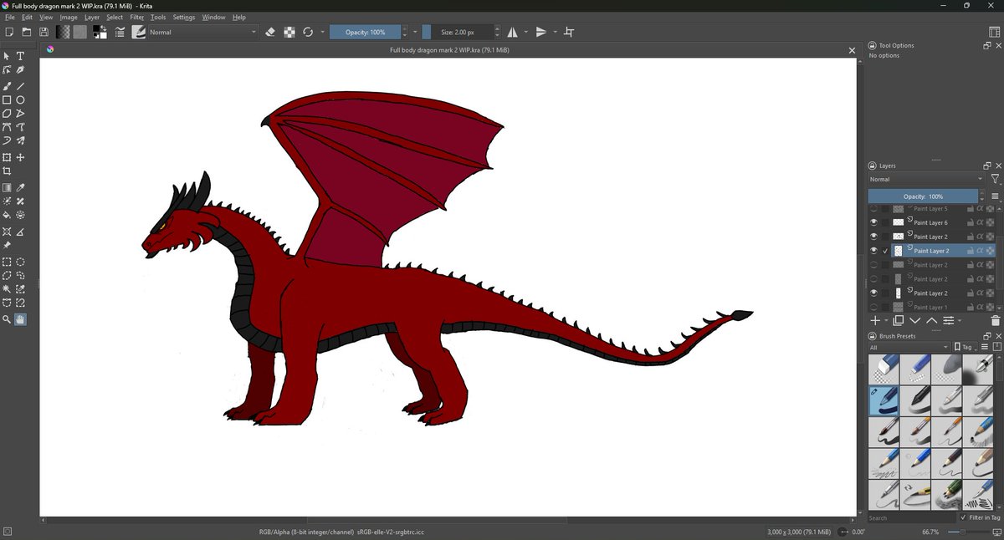The height and width of the screenshot is (540, 1004).
Task: Toggle eraser mode in top toolbar
Action: pos(270,32)
